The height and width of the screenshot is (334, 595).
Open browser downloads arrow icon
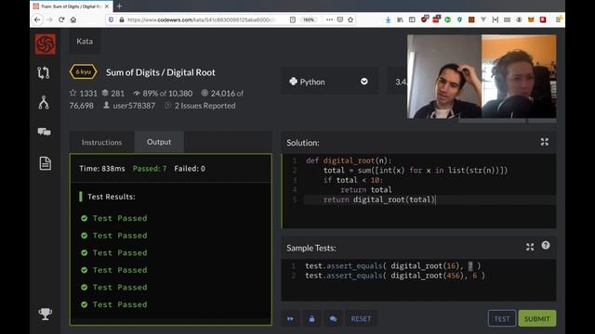point(388,19)
